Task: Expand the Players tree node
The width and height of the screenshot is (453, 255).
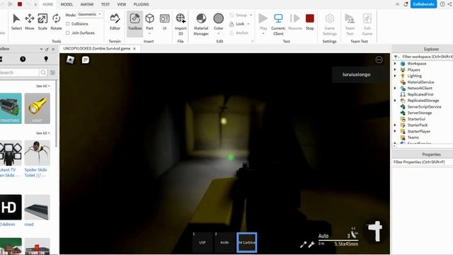Action: pyautogui.click(x=395, y=69)
